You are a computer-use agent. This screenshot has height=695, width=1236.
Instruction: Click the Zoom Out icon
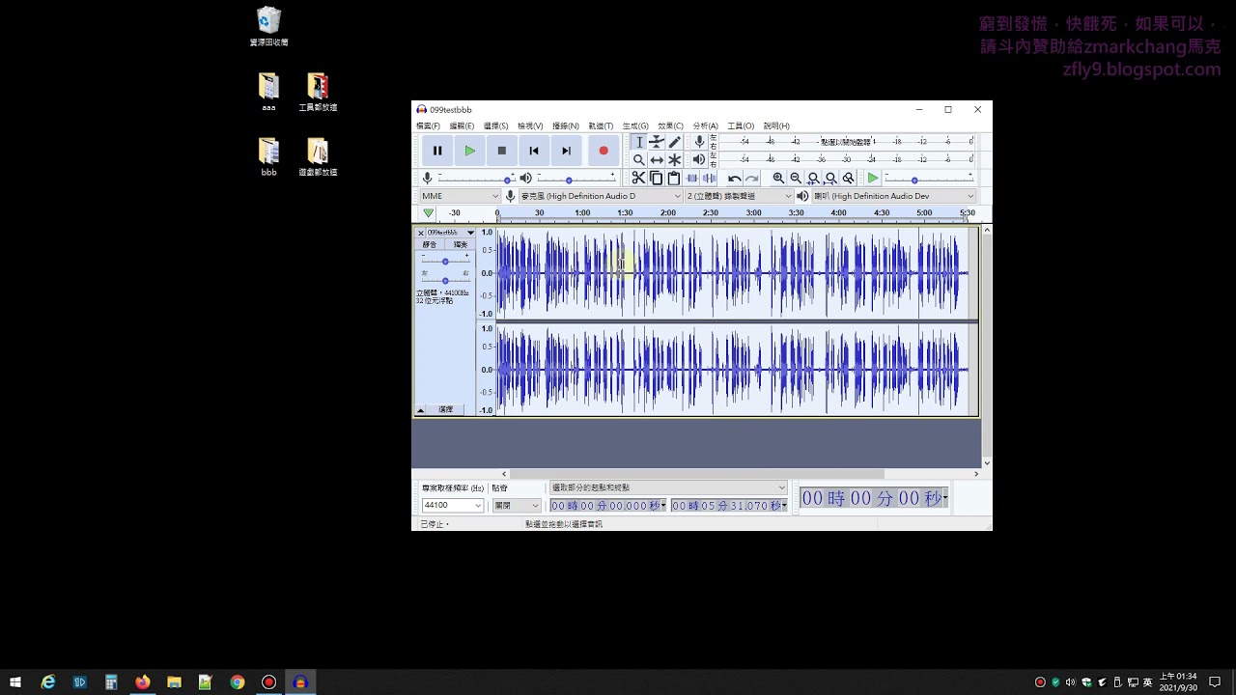click(x=796, y=178)
